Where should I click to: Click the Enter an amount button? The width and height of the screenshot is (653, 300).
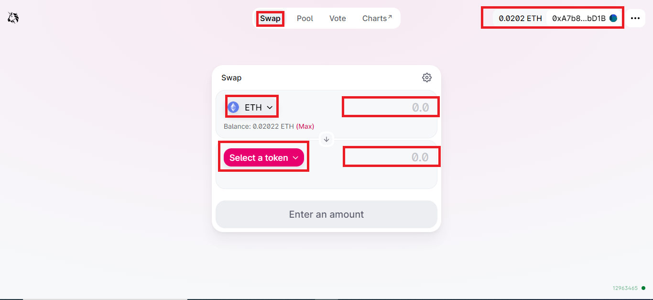pos(326,214)
